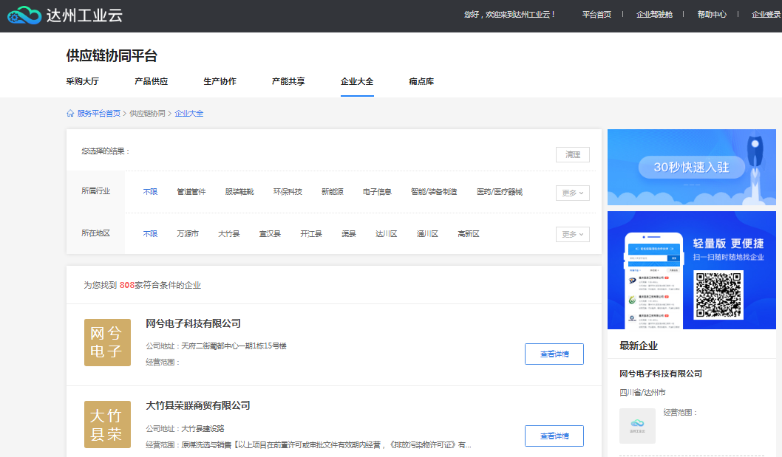Open 帮助中心 from top bar

click(712, 15)
